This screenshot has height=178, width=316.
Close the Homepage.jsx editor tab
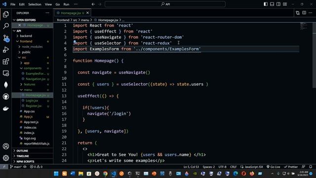[x=87, y=13]
